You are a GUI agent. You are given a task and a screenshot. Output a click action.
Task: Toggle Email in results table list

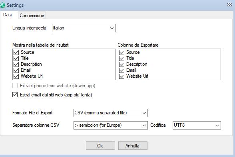point(16,70)
